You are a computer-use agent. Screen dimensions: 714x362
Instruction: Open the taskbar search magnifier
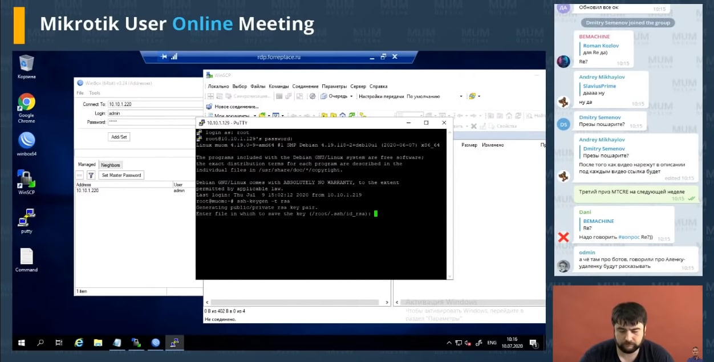[x=40, y=343]
